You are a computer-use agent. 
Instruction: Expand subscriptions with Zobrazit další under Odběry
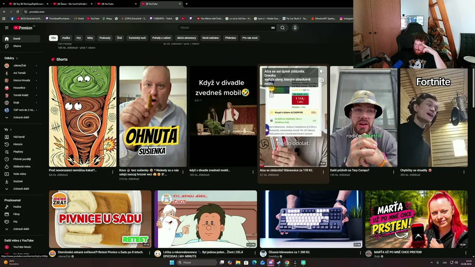tap(21, 118)
